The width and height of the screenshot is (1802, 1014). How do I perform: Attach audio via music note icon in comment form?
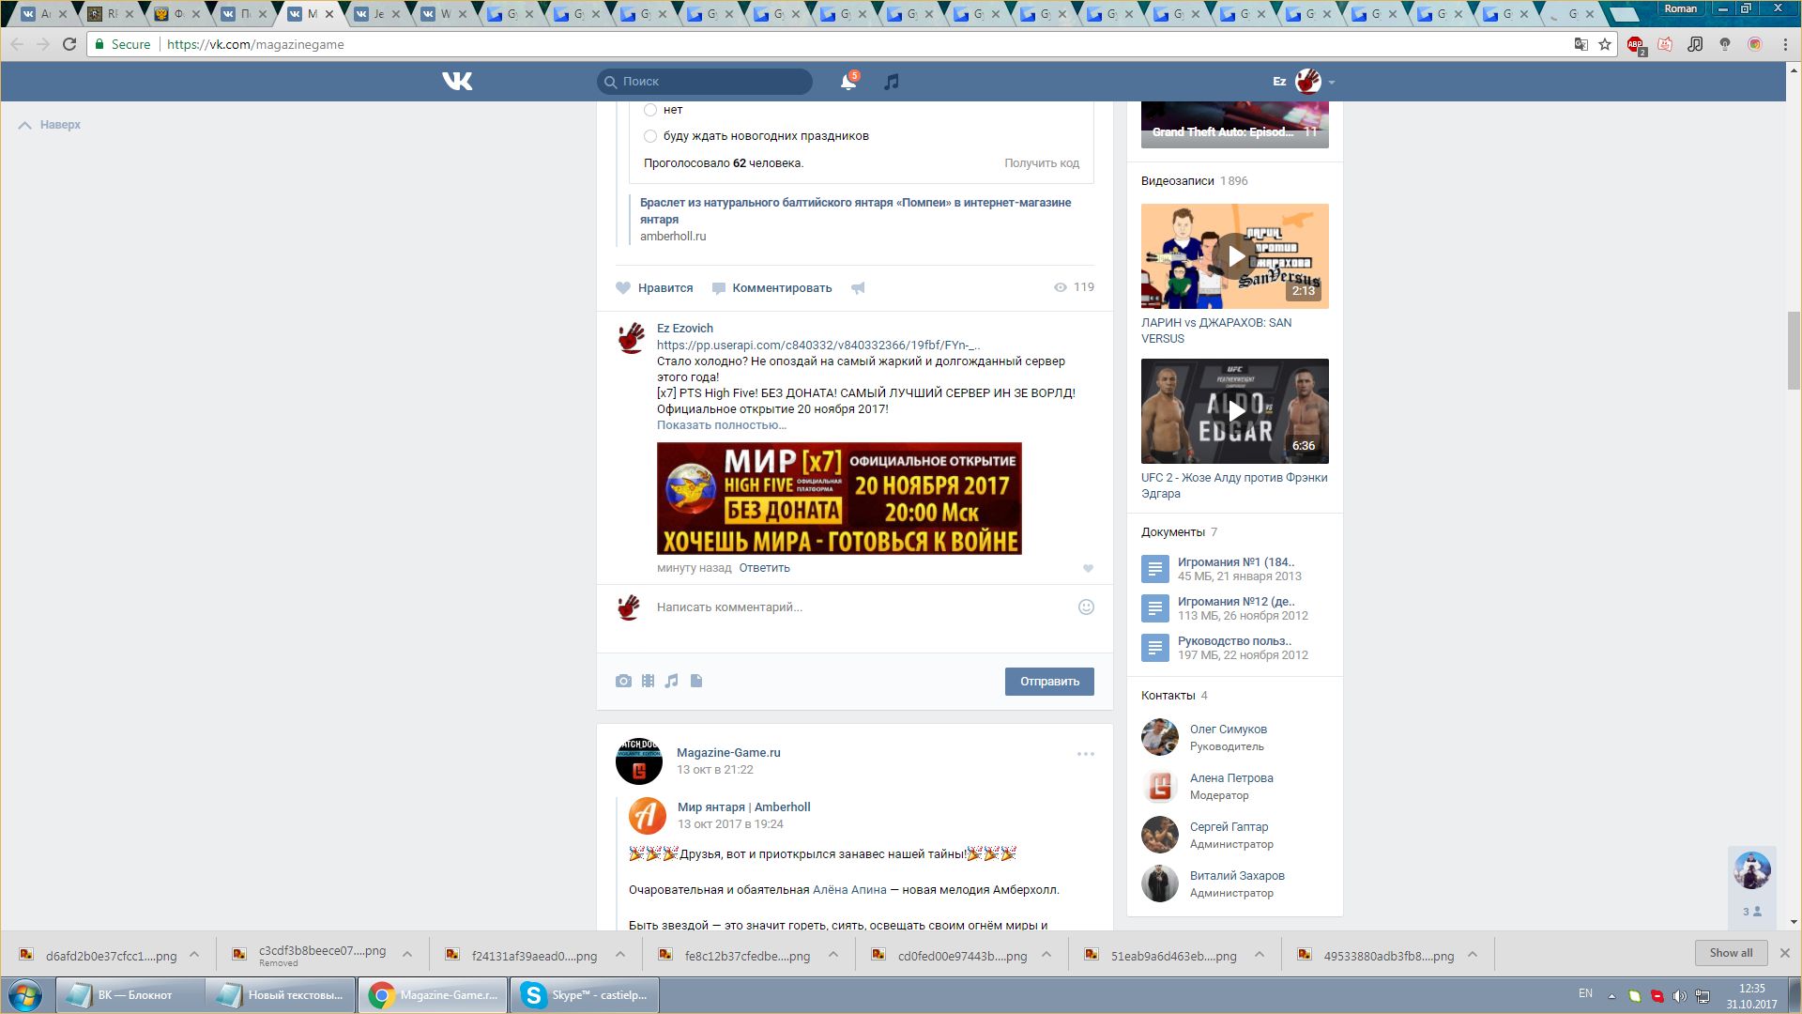(x=671, y=681)
